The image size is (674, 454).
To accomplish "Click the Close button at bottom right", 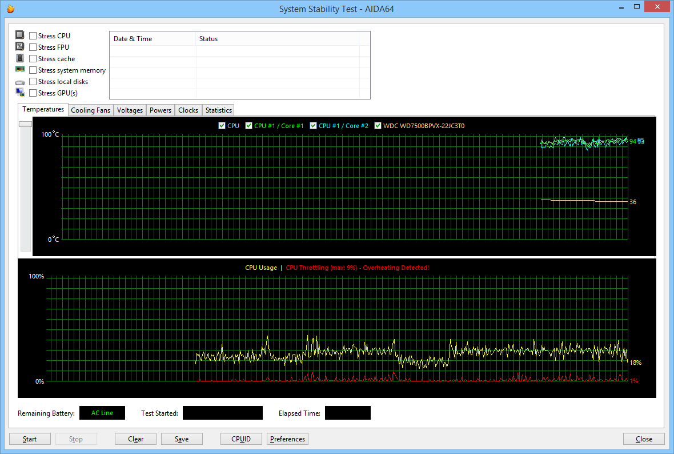I will coord(644,439).
